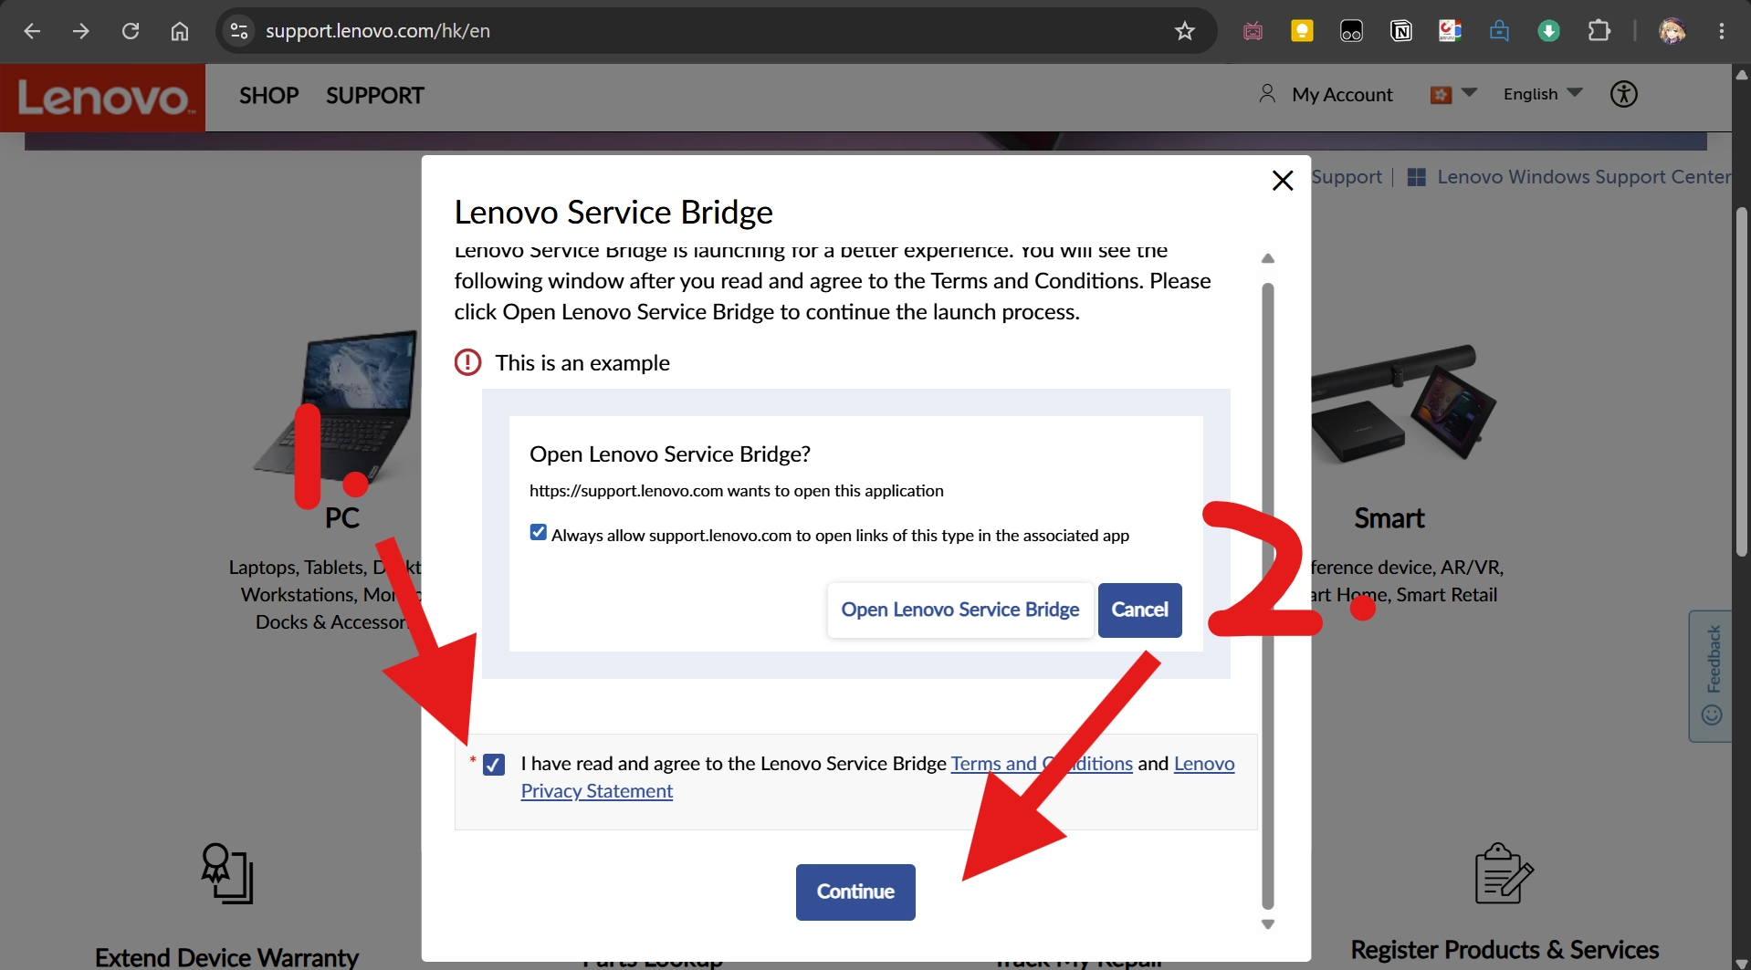Open the Extend Device Warranty certificate icon
The image size is (1751, 970).
point(226,873)
